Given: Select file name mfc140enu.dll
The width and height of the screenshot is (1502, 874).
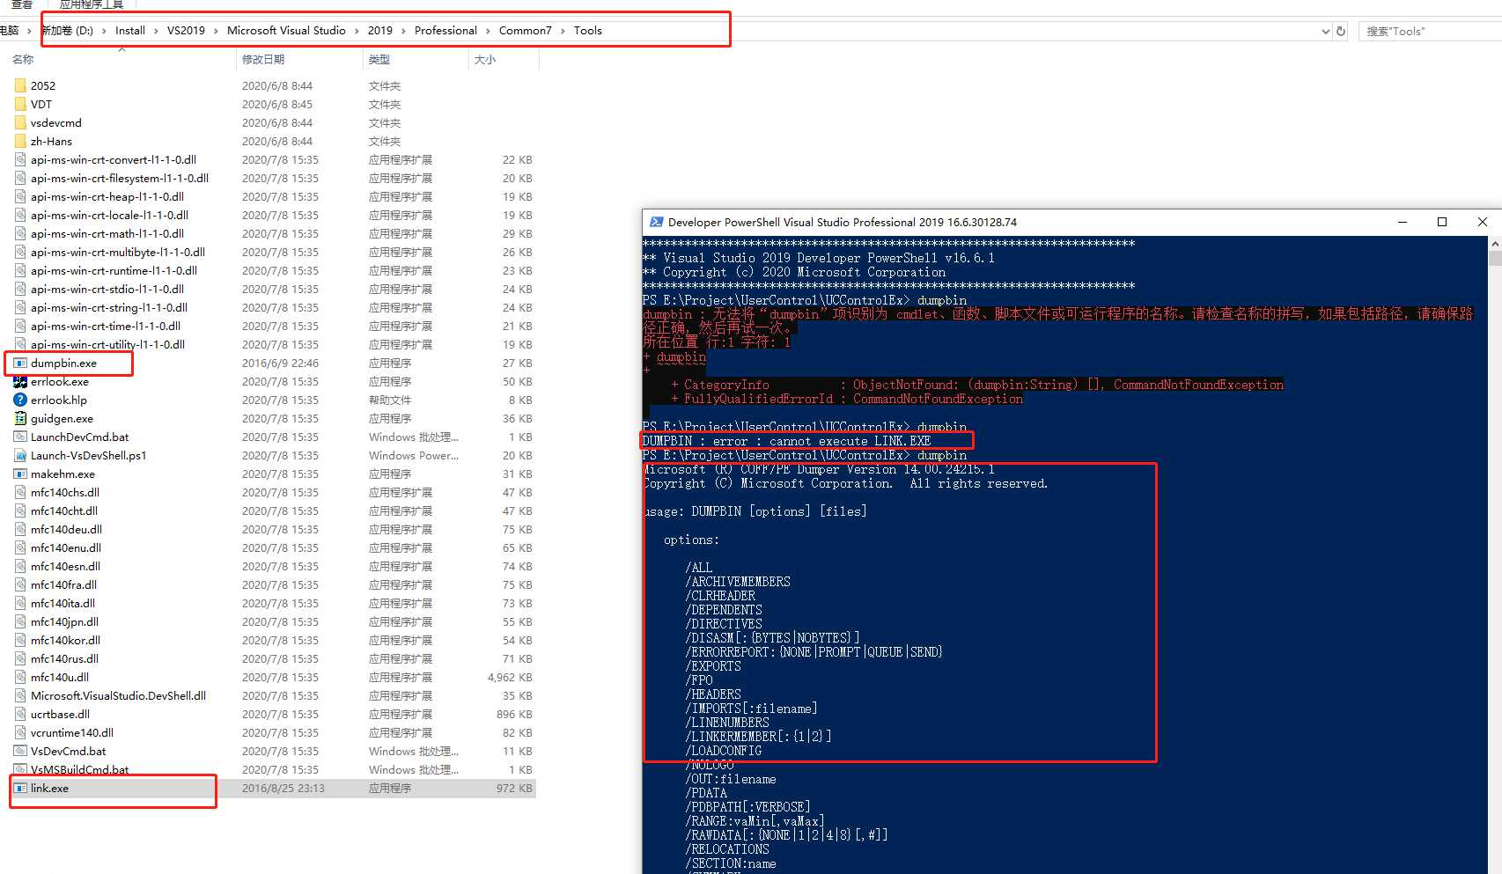Looking at the screenshot, I should pos(66,547).
